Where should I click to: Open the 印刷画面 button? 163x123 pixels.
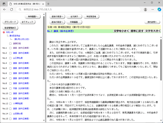point(74,22)
